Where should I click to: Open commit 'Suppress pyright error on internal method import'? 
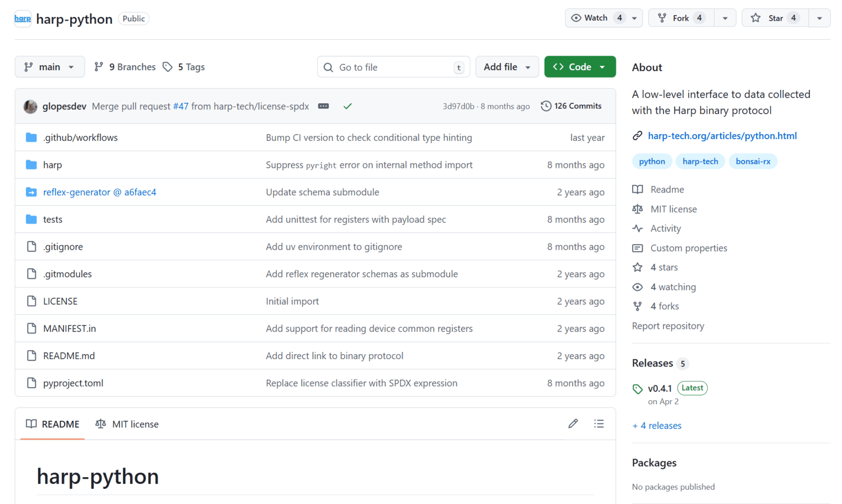tap(369, 165)
